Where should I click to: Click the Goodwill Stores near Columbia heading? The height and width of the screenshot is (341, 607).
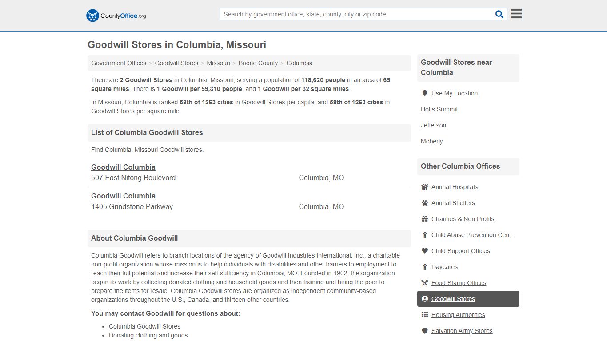pyautogui.click(x=456, y=67)
